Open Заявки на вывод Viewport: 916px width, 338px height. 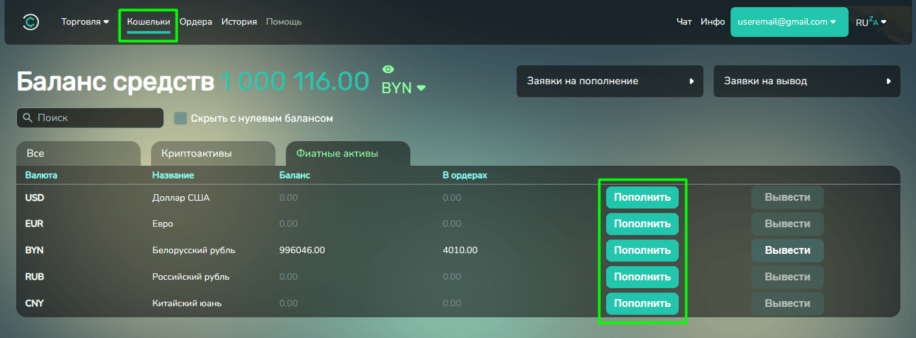click(806, 82)
